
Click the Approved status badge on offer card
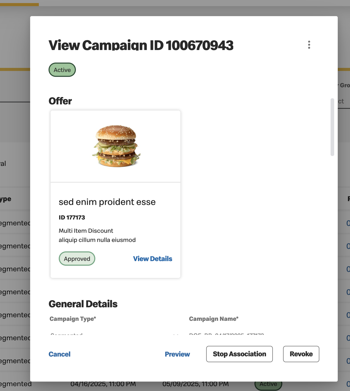[77, 259]
